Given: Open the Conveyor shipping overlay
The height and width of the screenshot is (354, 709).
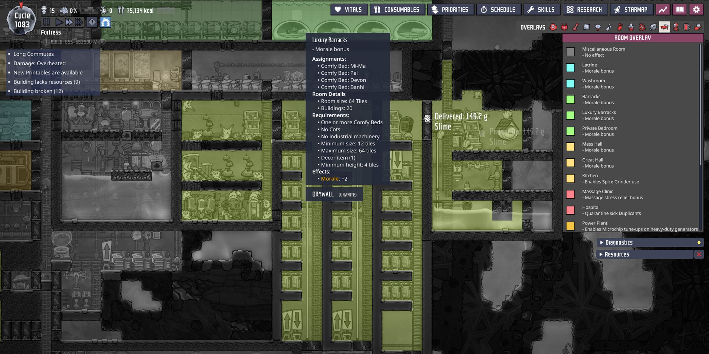Looking at the screenshot, I should click(698, 27).
